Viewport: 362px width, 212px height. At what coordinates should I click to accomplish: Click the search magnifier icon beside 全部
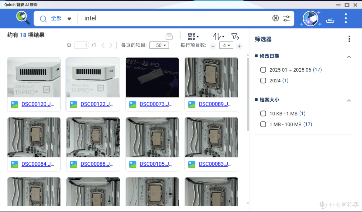[x=43, y=19]
